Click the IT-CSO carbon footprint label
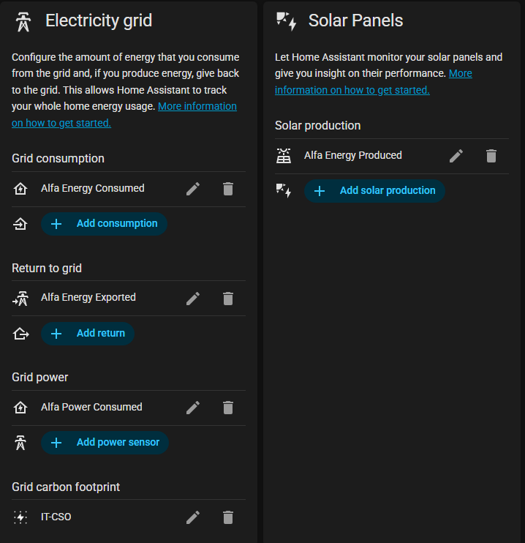Viewport: 525px width, 543px height. (56, 517)
